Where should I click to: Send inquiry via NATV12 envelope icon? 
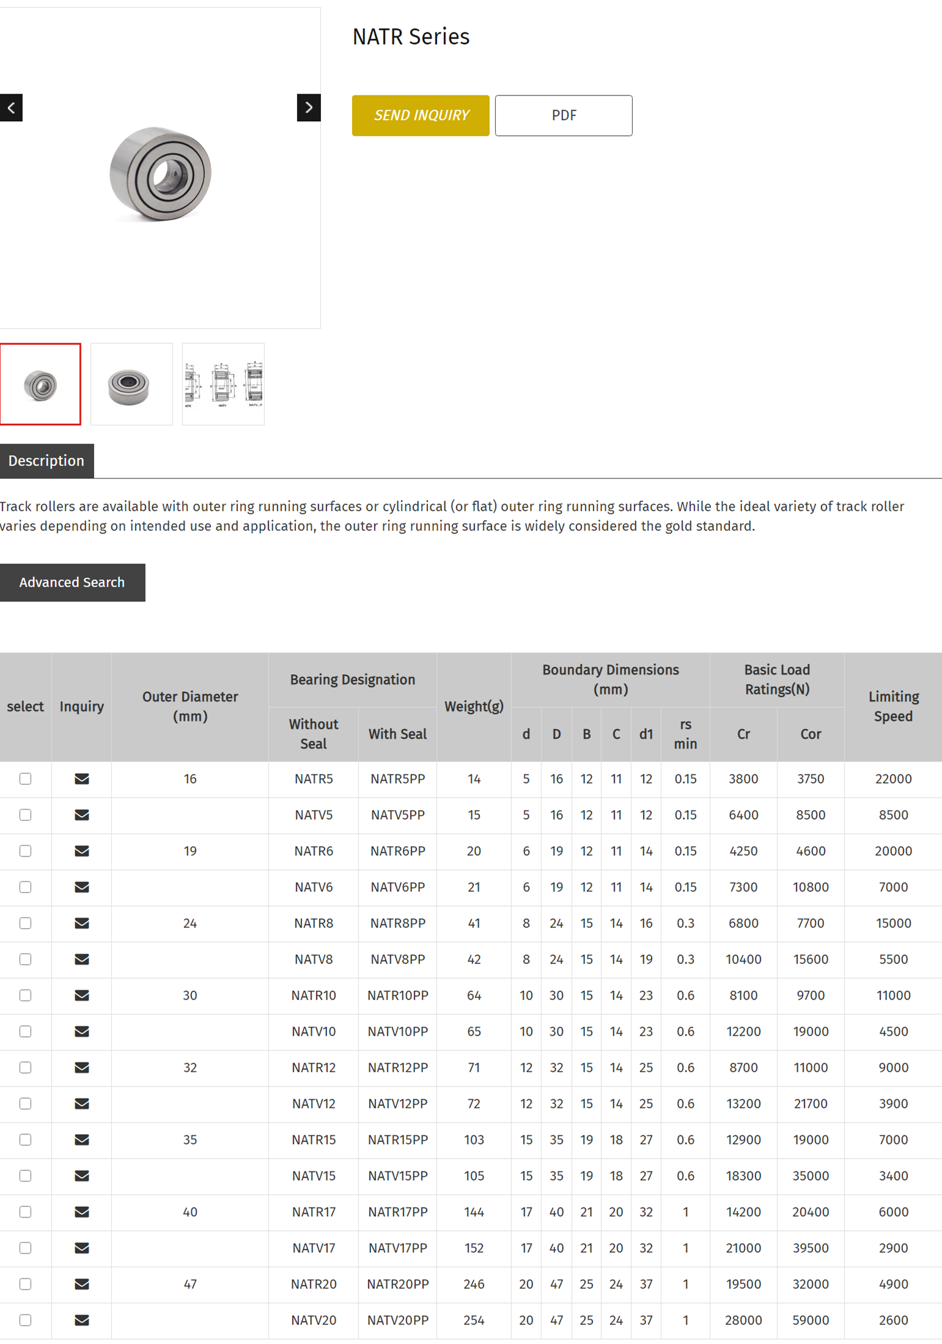tap(81, 1104)
